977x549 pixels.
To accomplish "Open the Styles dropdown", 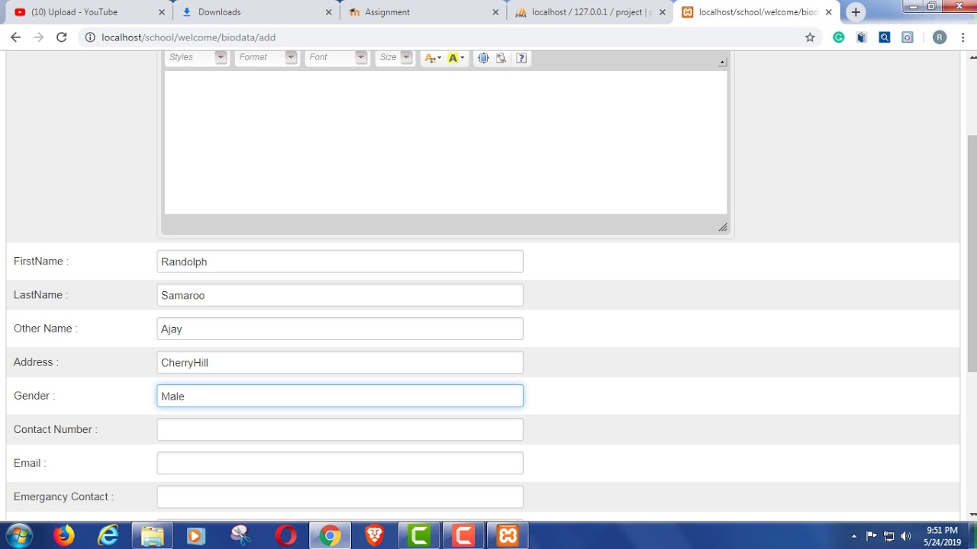I will tap(198, 58).
